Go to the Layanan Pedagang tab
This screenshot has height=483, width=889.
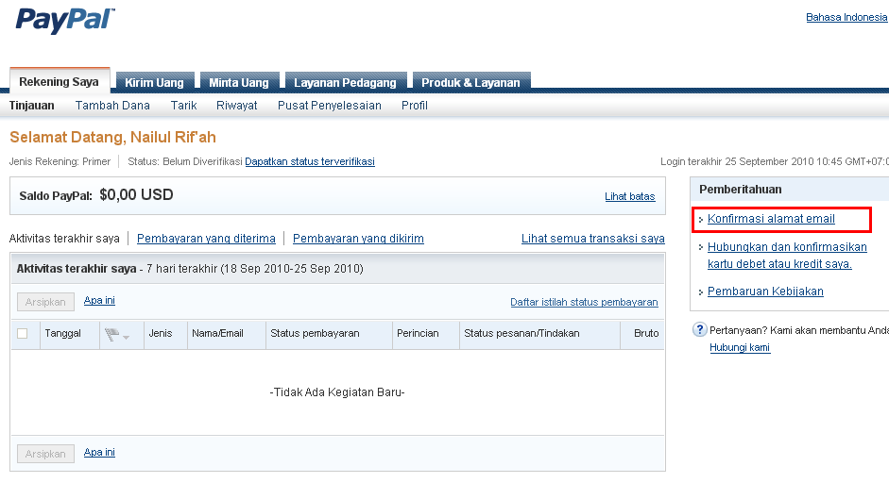point(345,82)
